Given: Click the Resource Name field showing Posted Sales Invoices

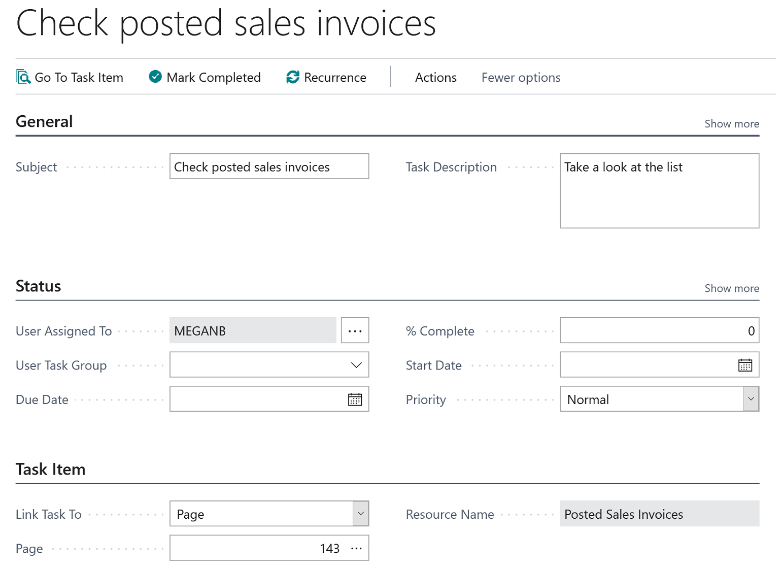Looking at the screenshot, I should click(x=659, y=514).
